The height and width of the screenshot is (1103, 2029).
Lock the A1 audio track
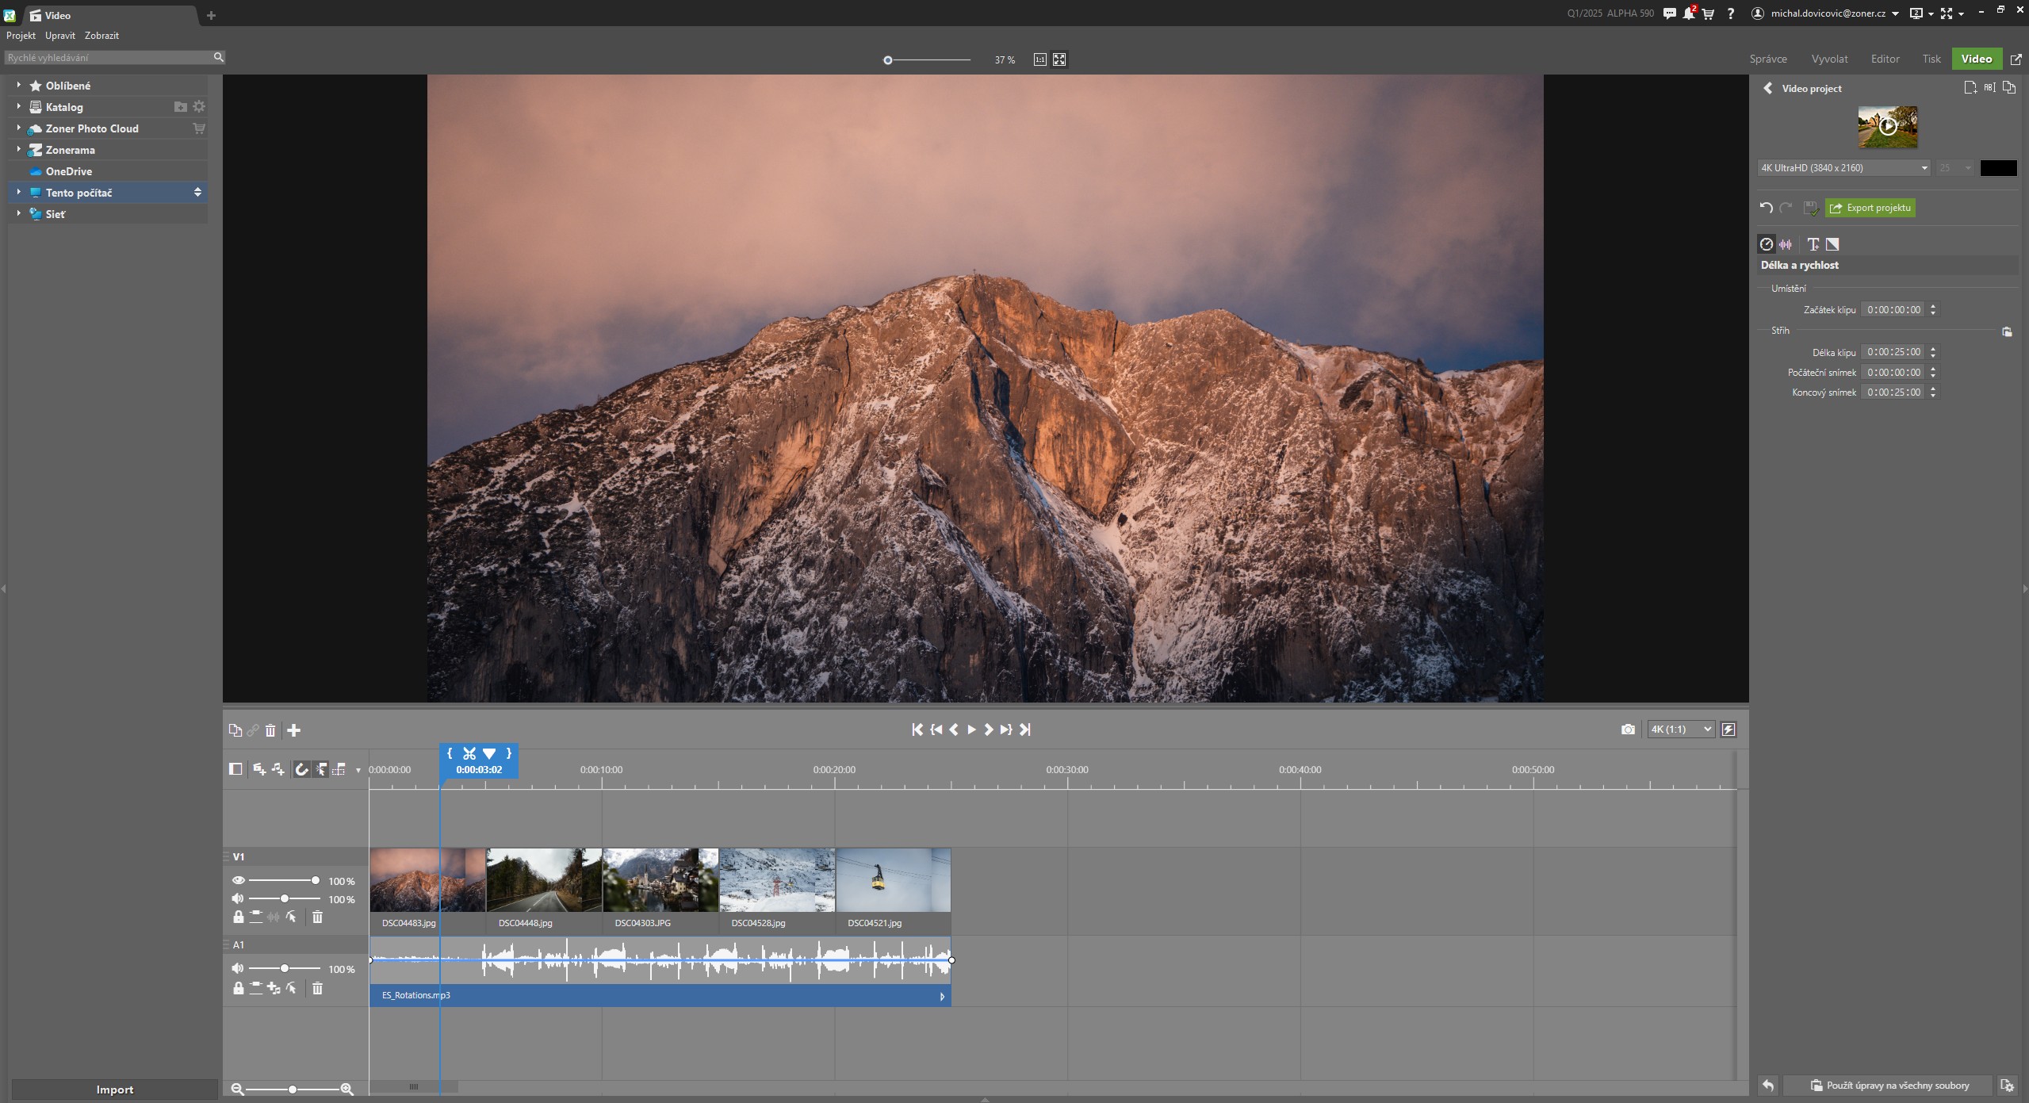coord(238,988)
